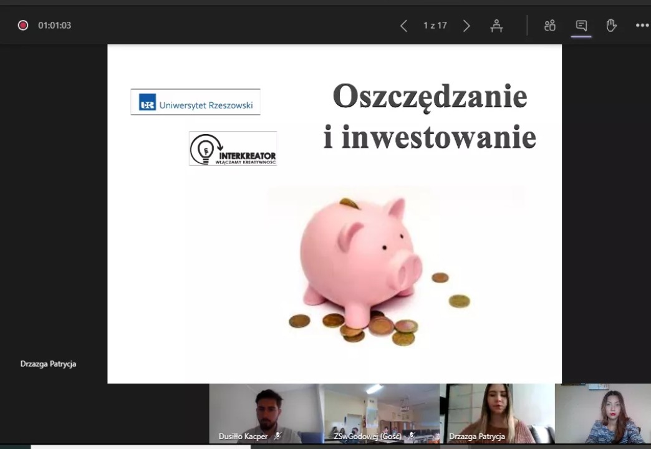Click the Uniwersytet Rzeszowski logo on slide
The image size is (651, 449).
click(195, 102)
